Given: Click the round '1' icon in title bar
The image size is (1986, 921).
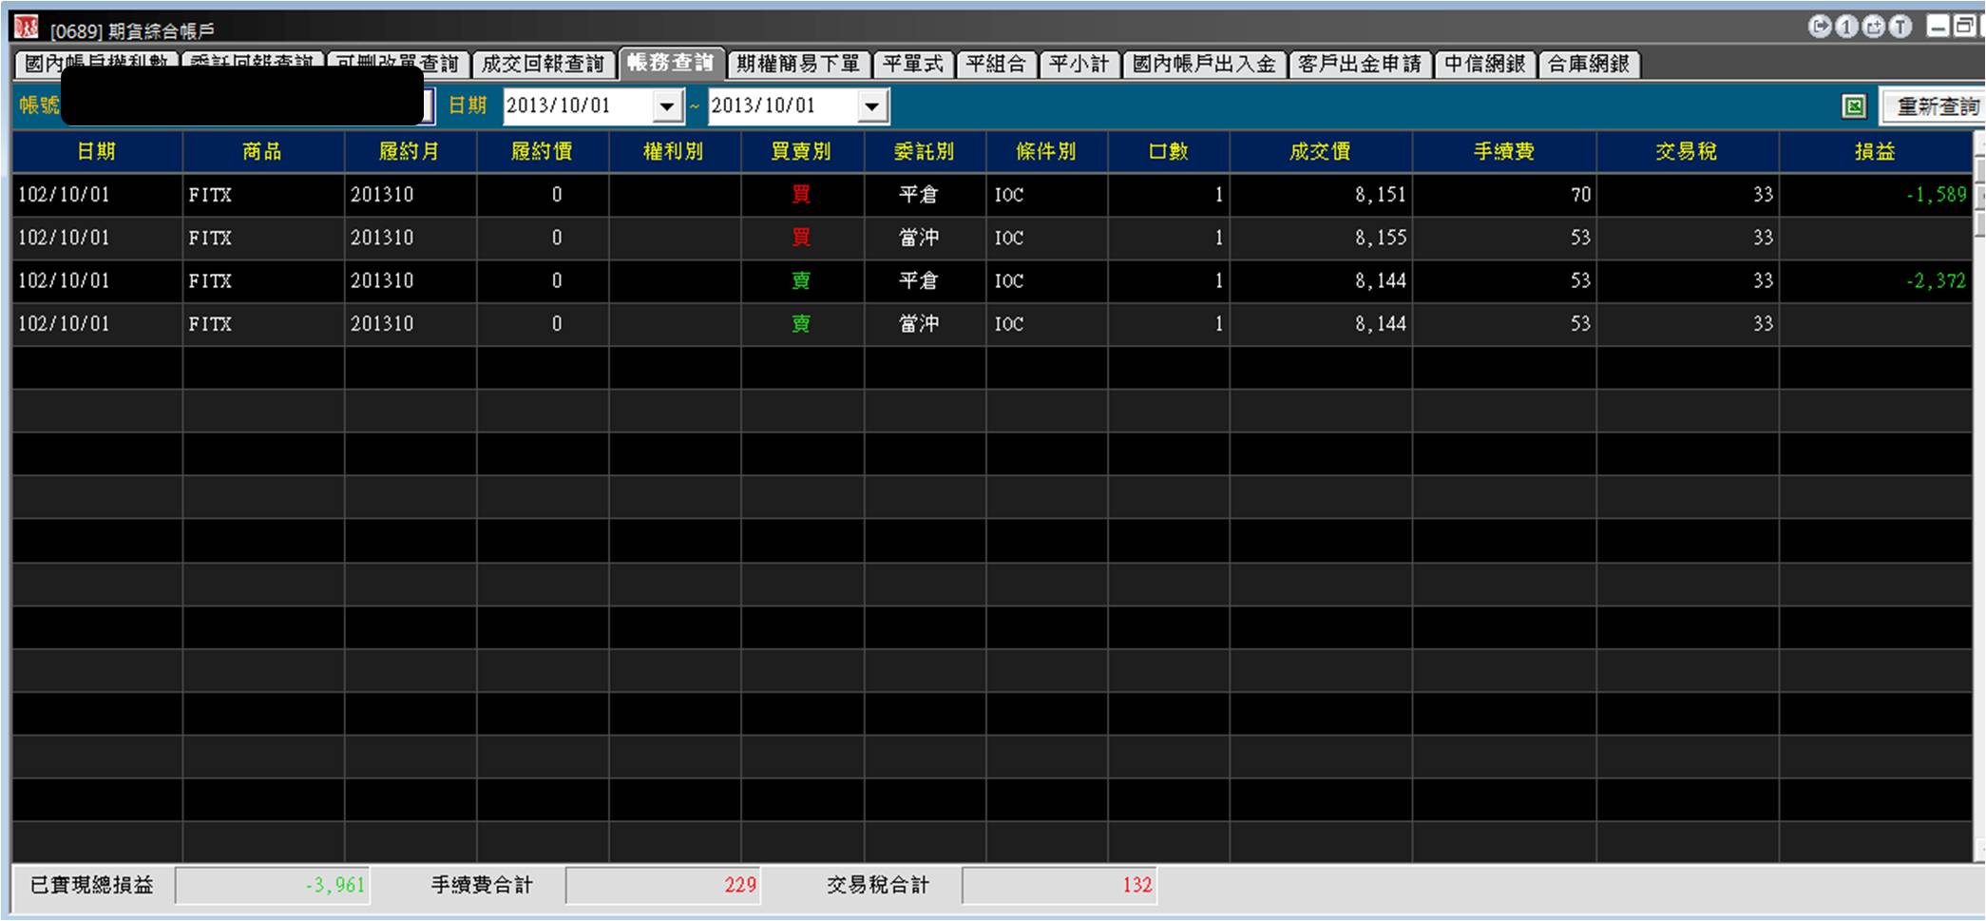Looking at the screenshot, I should coord(1845,27).
